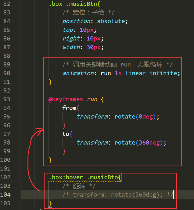Click the 定位：子绝 comment on line 83
Screen dimensions: 194x210
pos(88,13)
